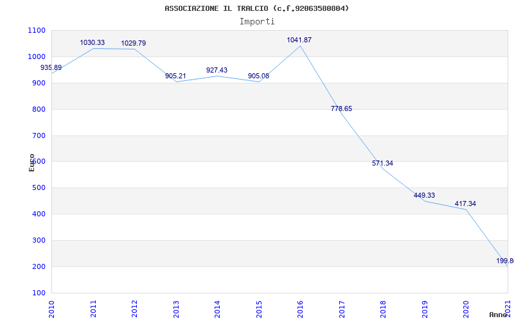Click the 1100 y-axis tick label
This screenshot has height=321, width=514.
pos(37,30)
